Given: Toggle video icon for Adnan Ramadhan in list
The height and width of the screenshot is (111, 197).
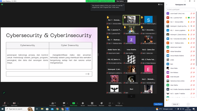Looking at the screenshot, I should 194,51.
